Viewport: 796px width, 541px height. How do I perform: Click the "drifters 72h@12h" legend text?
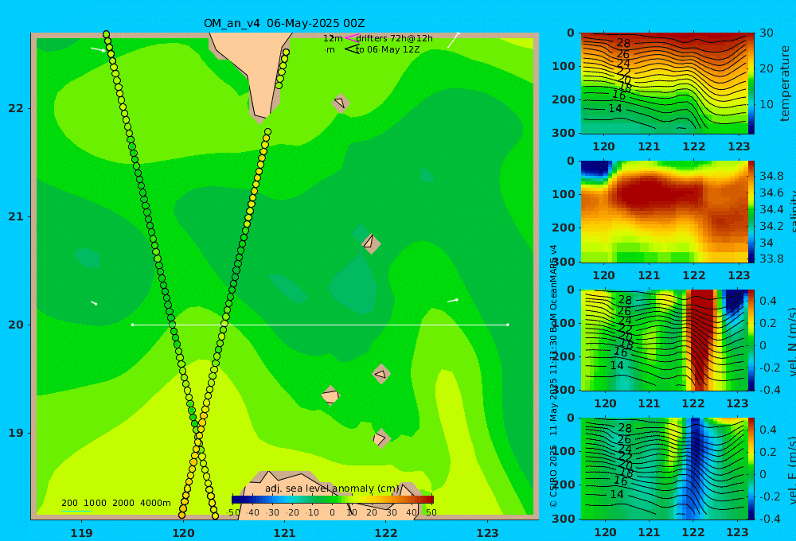point(395,38)
